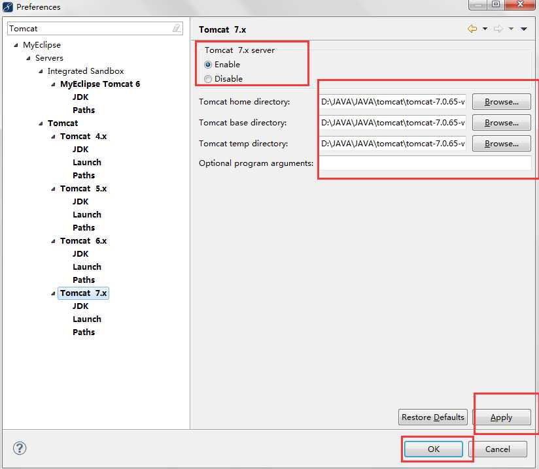Viewport: 539px width, 469px height.
Task: Select Tomcat 6.x tree item
Action: tap(84, 241)
